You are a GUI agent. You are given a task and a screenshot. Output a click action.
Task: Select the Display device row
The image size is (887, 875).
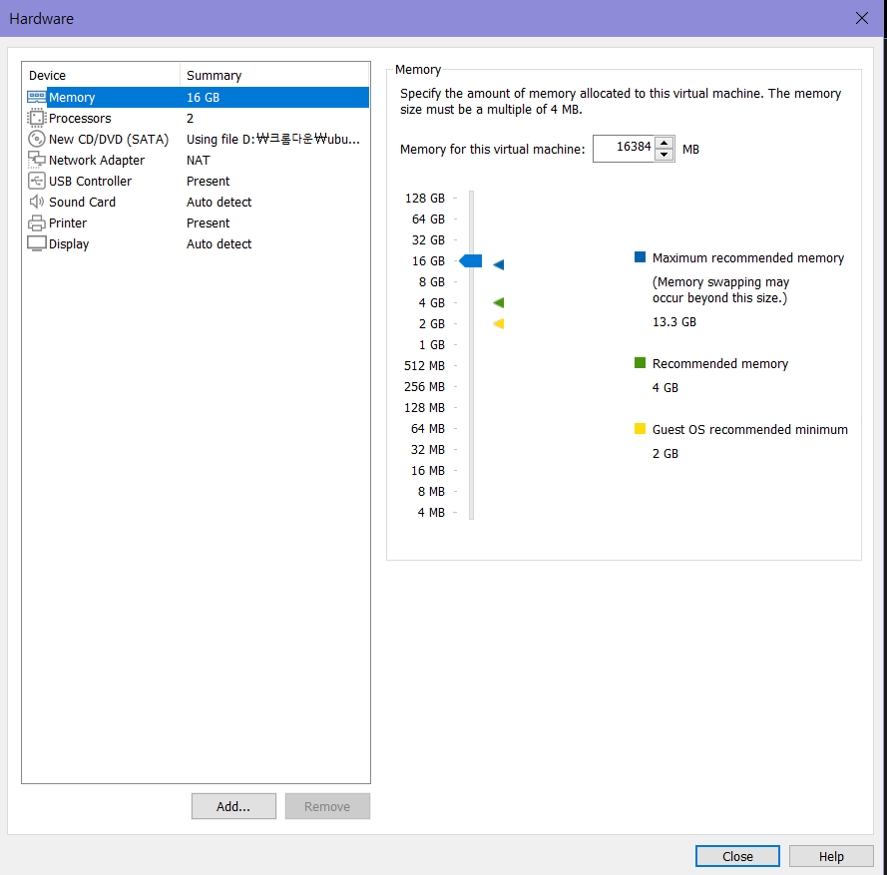click(x=198, y=243)
